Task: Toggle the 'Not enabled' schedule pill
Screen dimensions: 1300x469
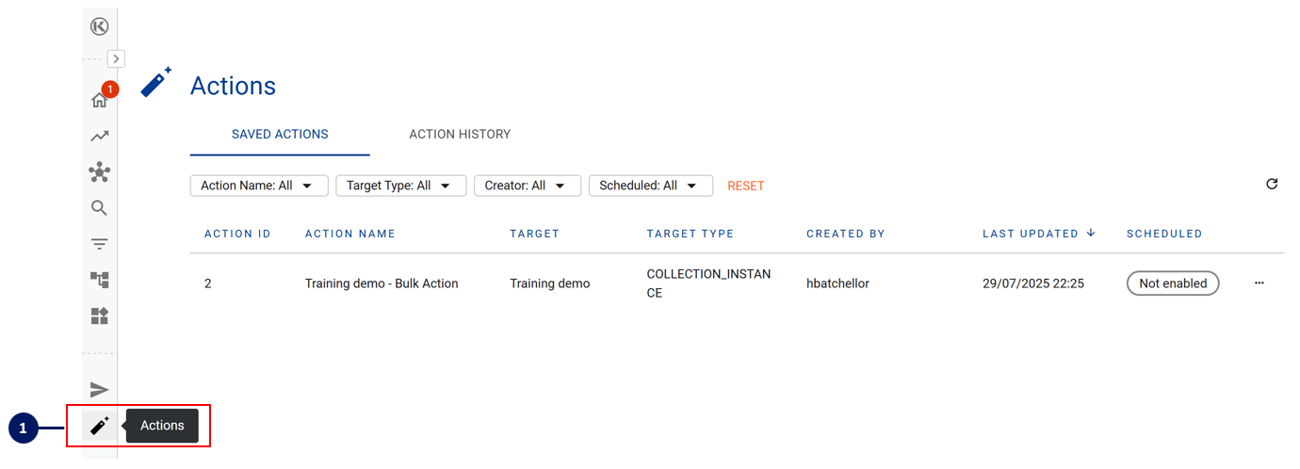Action: tap(1173, 283)
